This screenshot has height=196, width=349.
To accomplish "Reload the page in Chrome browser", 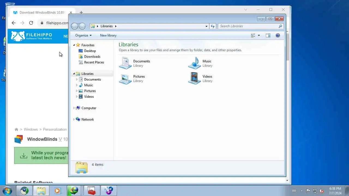I will (x=31, y=23).
